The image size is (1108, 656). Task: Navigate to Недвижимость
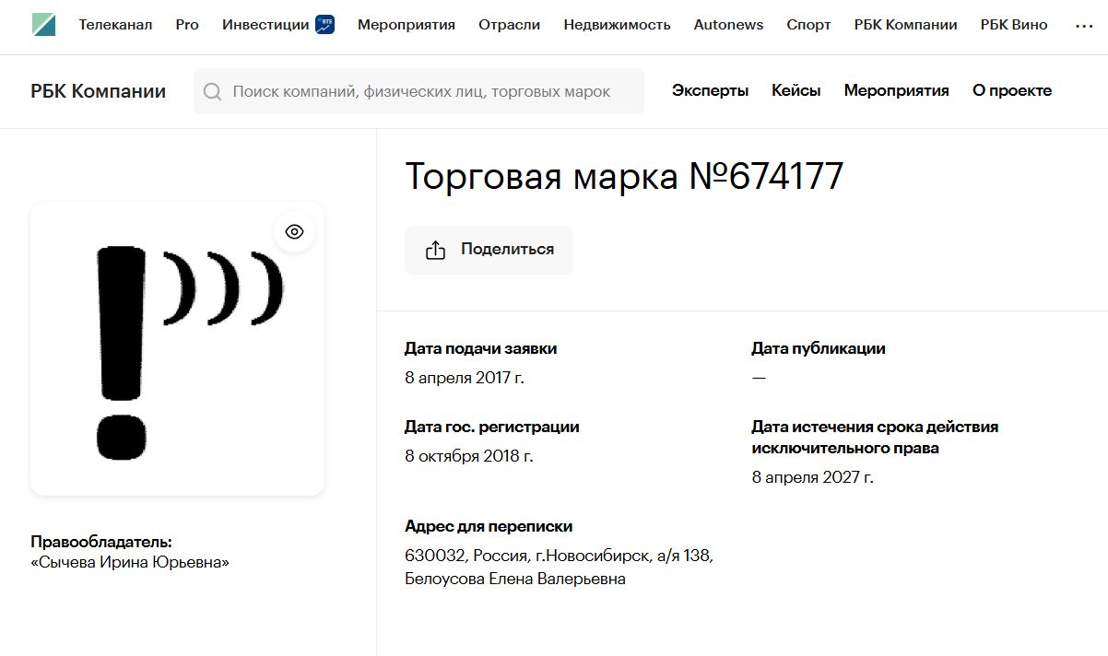click(617, 25)
